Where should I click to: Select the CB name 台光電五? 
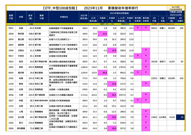(163, 117)
